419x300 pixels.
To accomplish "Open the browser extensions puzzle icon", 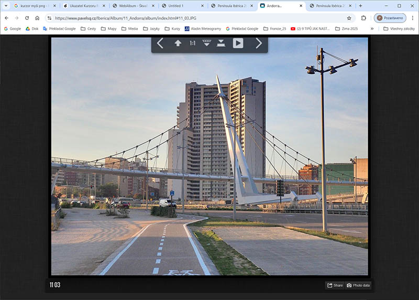I will click(363, 18).
